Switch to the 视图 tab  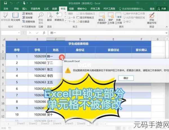[x=71, y=9]
